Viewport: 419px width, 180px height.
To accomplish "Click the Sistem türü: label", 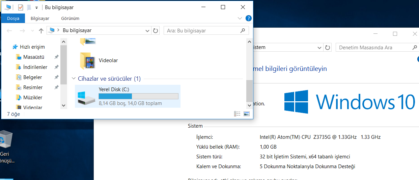I will [x=209, y=157].
